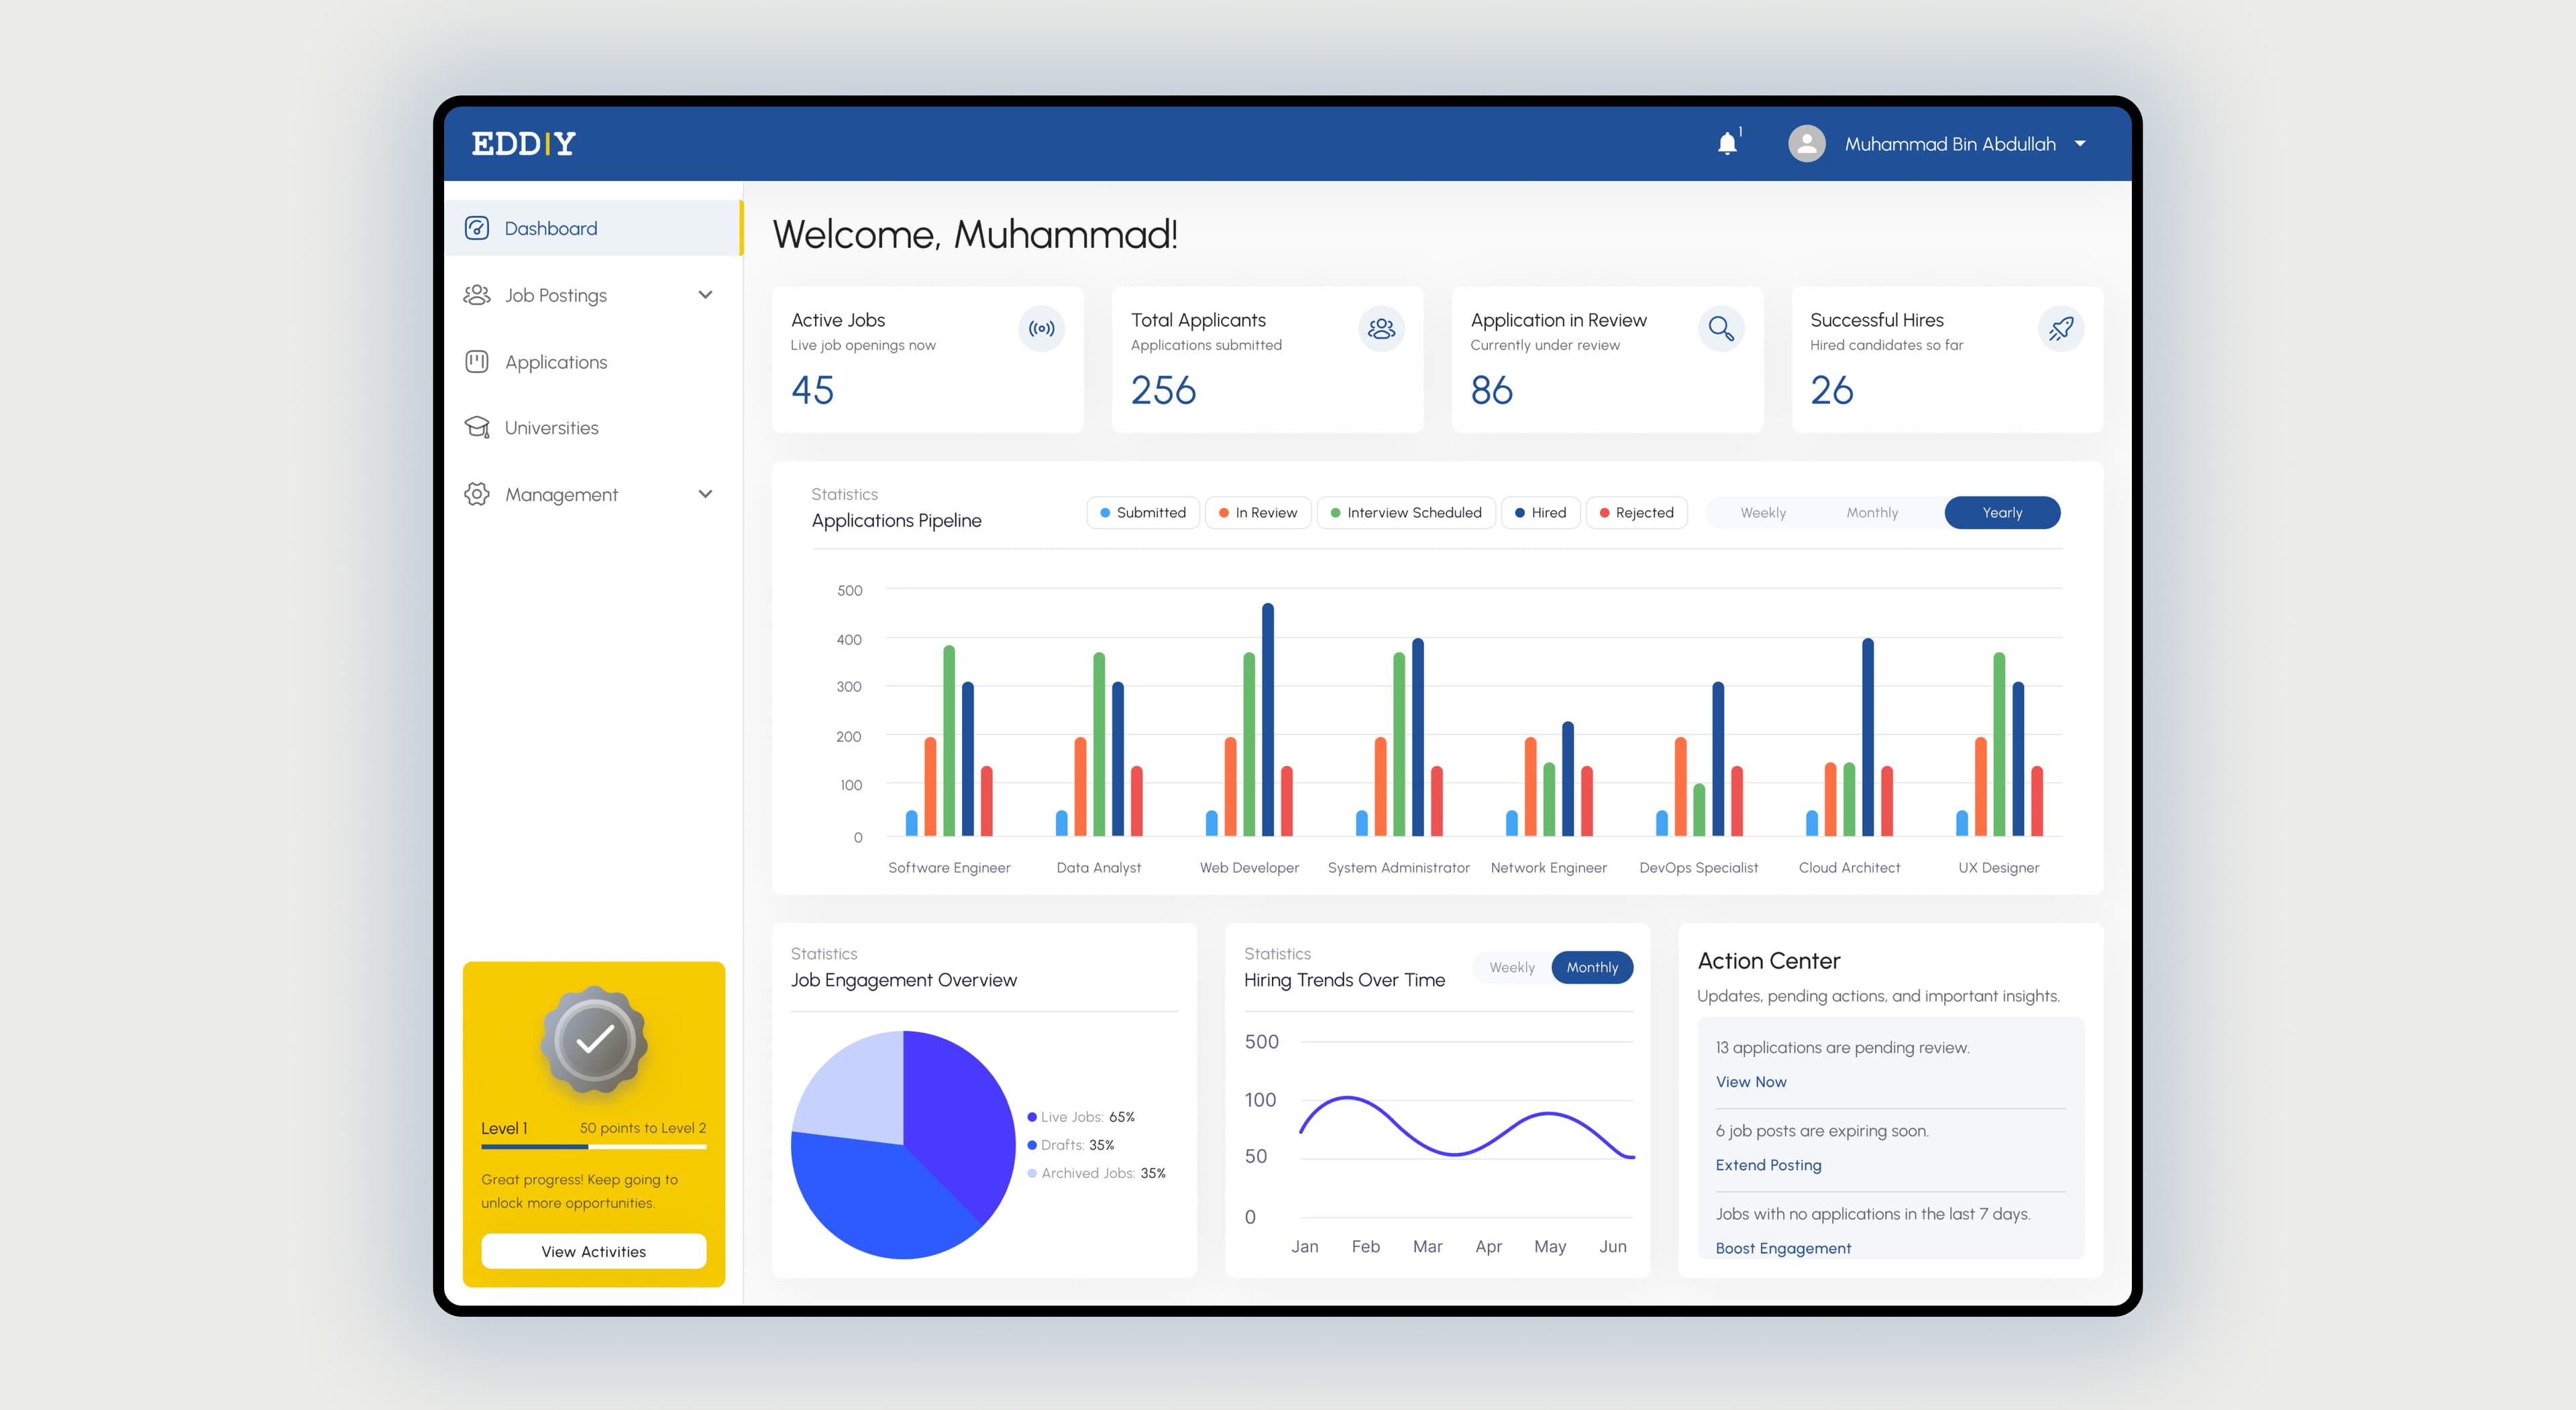This screenshot has height=1410, width=2576.
Task: Click the View Now link
Action: coord(1750,1081)
